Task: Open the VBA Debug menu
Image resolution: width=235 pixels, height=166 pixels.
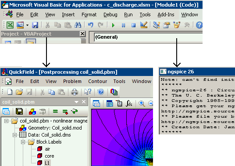Action: (110, 14)
